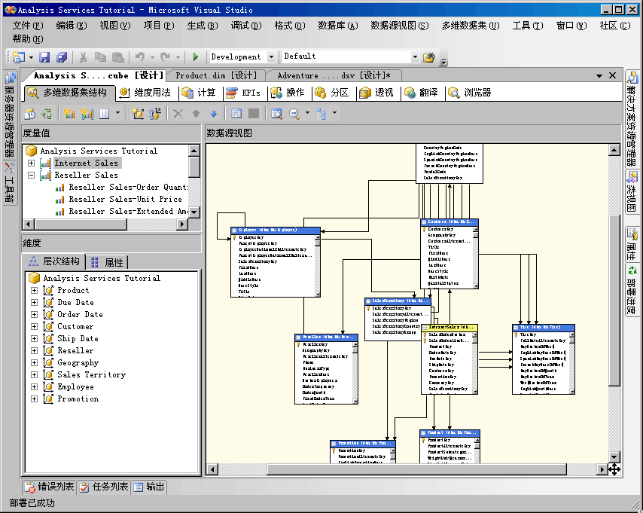Click the New Measure Group icon
This screenshot has height=513, width=643.
pyautogui.click(x=87, y=114)
